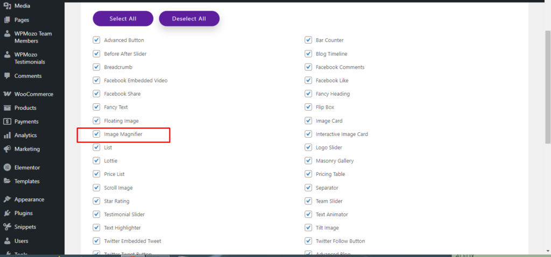Uncheck the Image Magnifier checkbox
Viewport: 551px width, 257px height.
tap(97, 134)
